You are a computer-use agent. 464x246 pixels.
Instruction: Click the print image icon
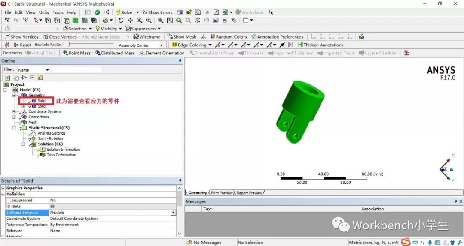click(x=225, y=21)
